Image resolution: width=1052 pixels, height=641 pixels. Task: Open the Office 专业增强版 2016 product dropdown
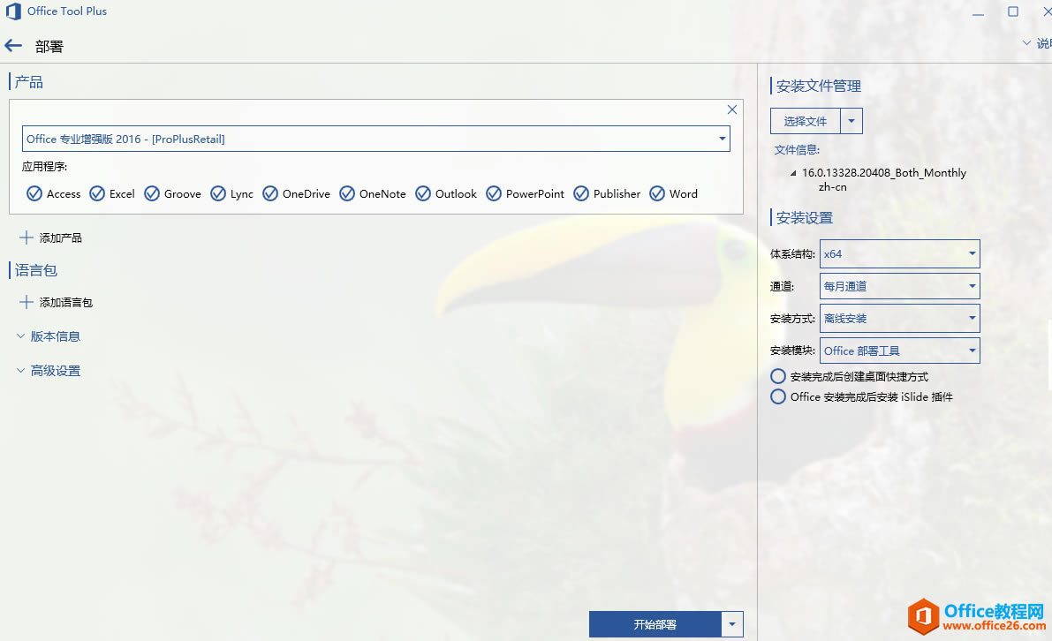coord(375,139)
